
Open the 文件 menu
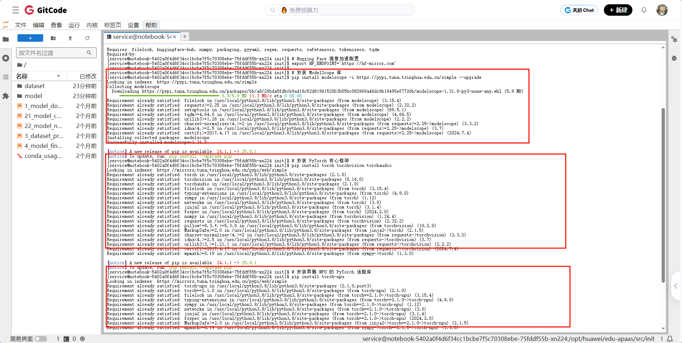(x=21, y=25)
